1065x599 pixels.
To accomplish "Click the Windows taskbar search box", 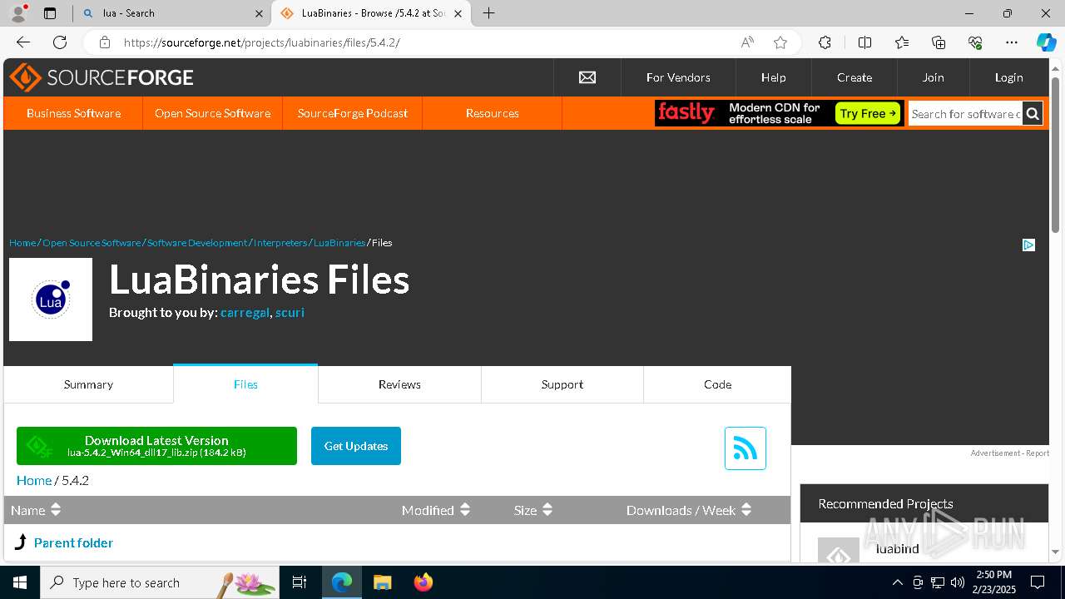I will [x=160, y=582].
